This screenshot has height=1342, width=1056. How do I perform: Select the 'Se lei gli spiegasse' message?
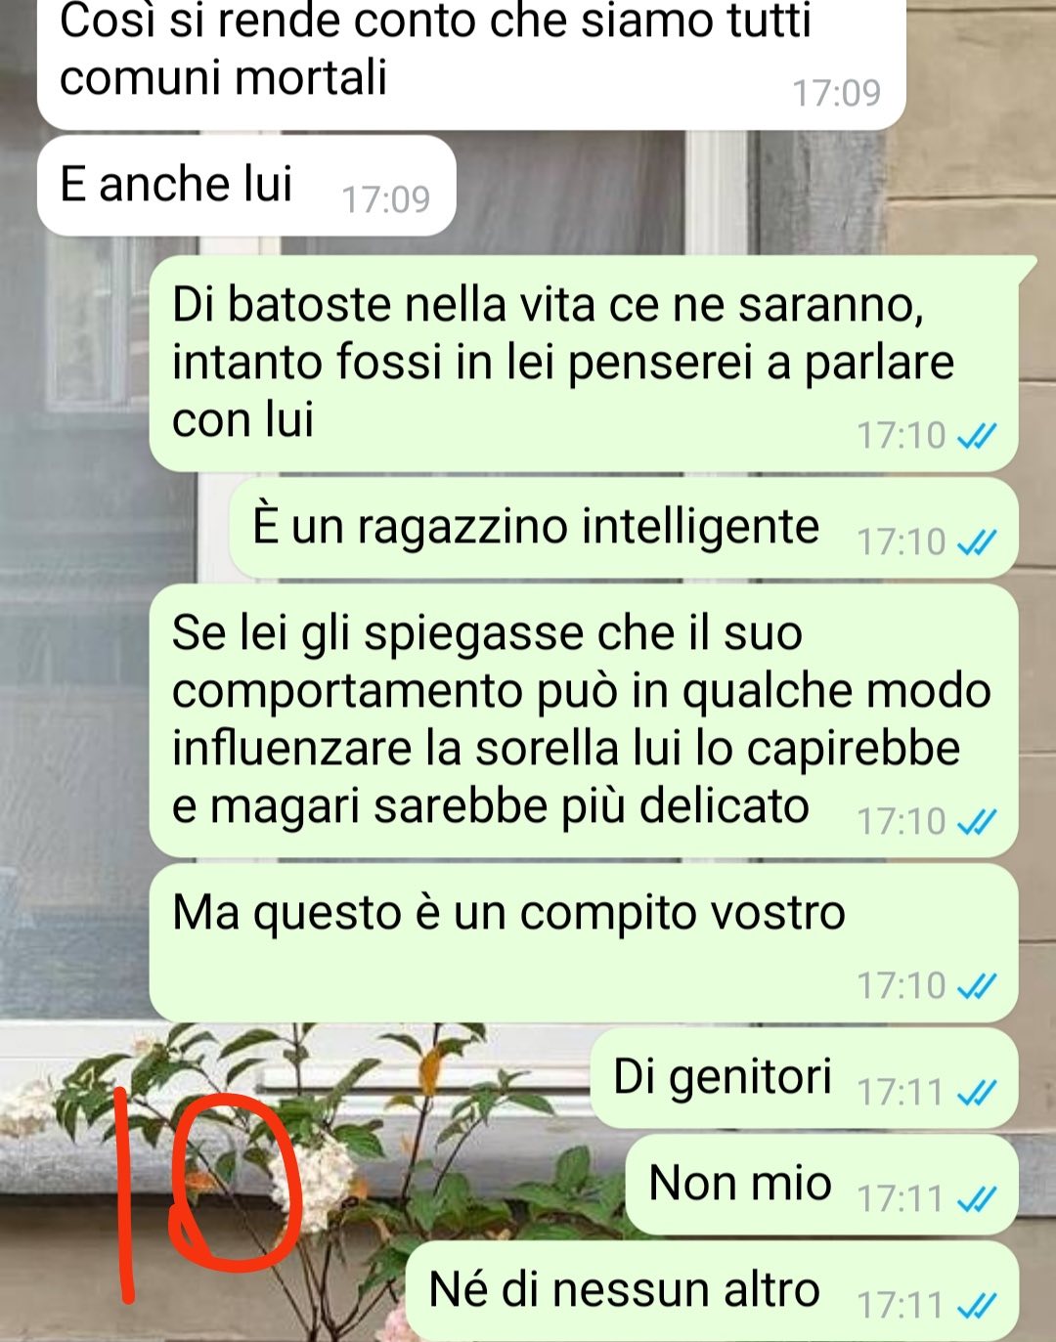[584, 721]
